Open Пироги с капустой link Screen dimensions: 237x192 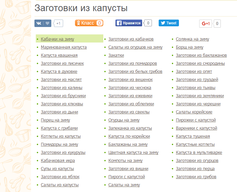[126, 177]
